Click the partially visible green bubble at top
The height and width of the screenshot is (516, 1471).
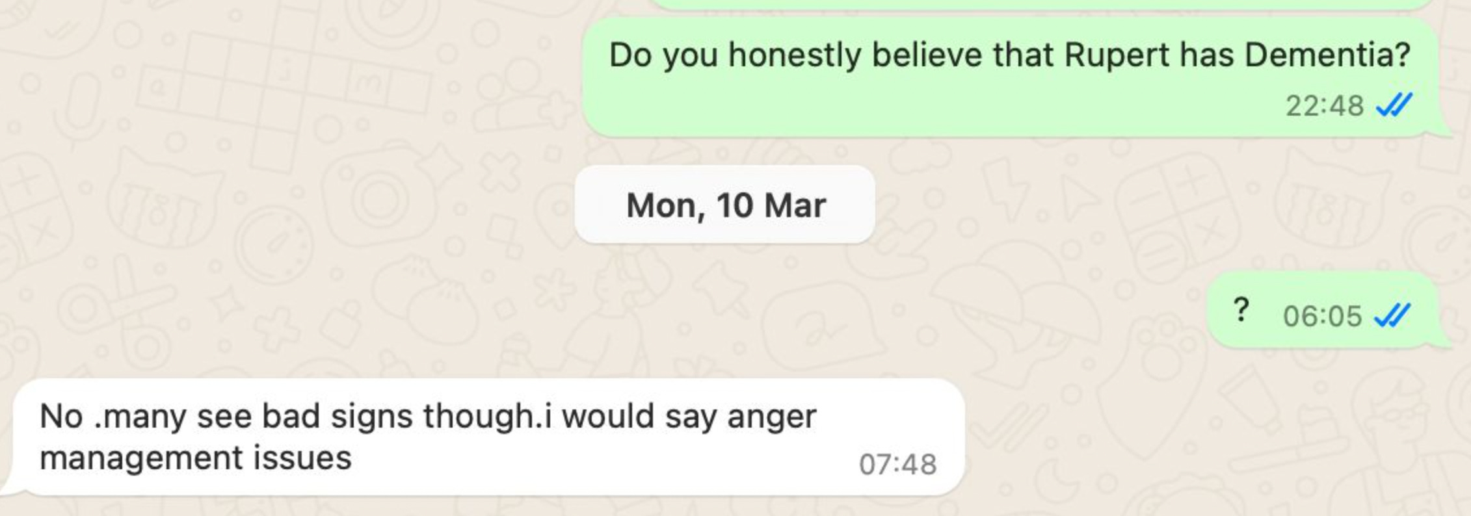[x=1040, y=5]
